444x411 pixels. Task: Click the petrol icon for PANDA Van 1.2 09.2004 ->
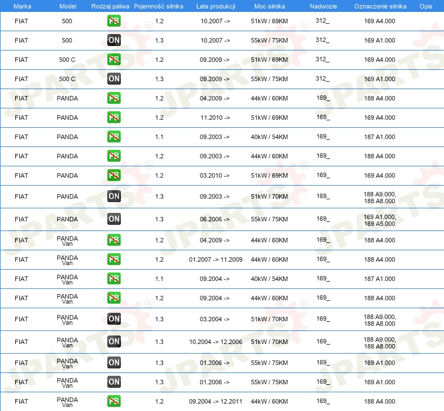point(114,298)
